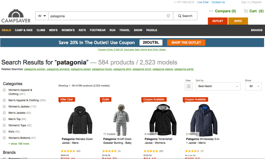Screen dimensions: 265x159
Task: Open the FOOTWEAR menu
Action: pyautogui.click(x=98, y=30)
